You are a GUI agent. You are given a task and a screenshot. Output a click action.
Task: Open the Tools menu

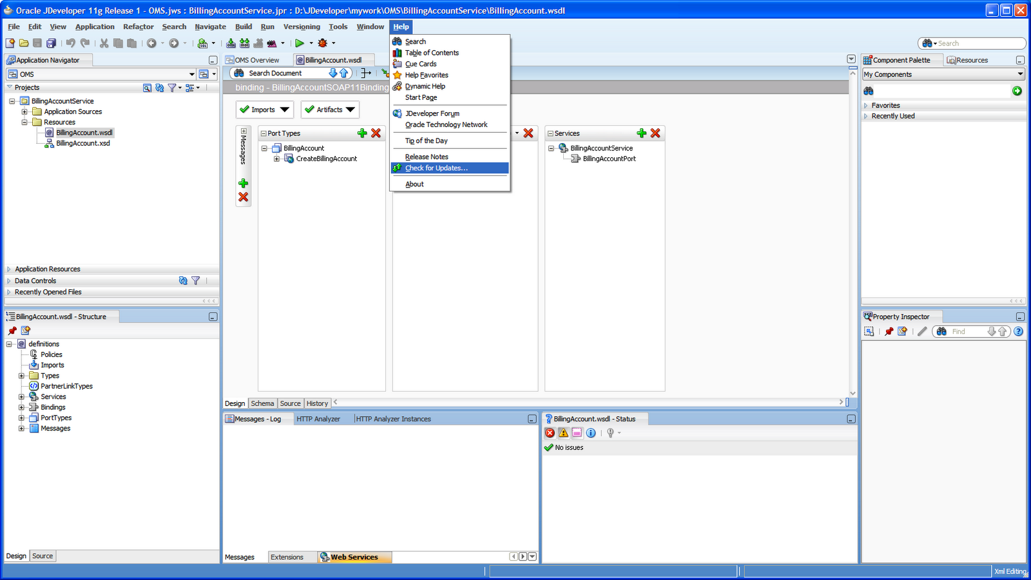click(x=338, y=26)
